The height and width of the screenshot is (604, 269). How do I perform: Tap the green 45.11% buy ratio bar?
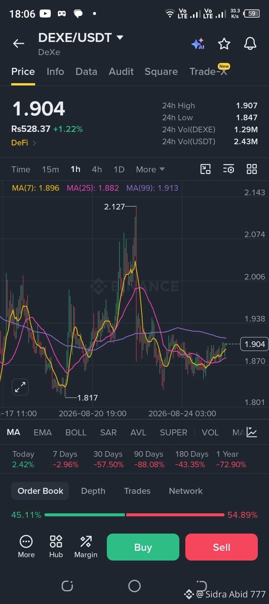(84, 515)
